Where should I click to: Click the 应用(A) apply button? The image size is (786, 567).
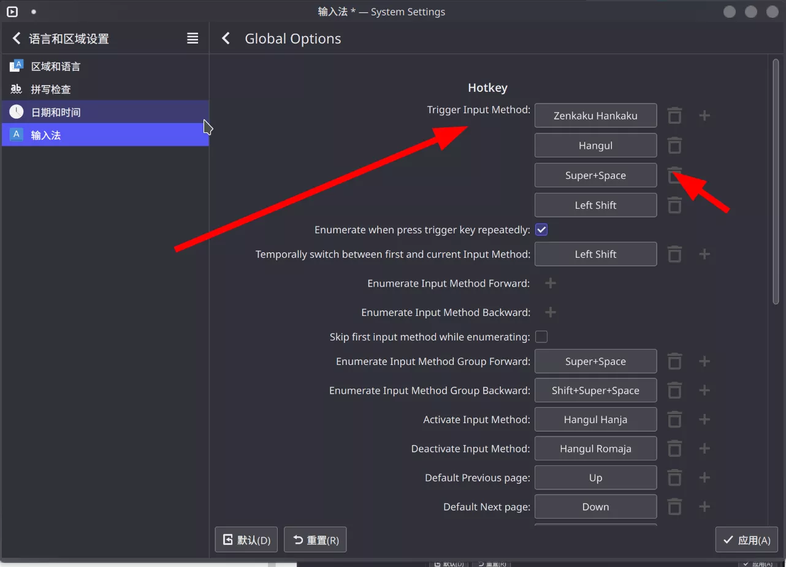click(x=746, y=540)
